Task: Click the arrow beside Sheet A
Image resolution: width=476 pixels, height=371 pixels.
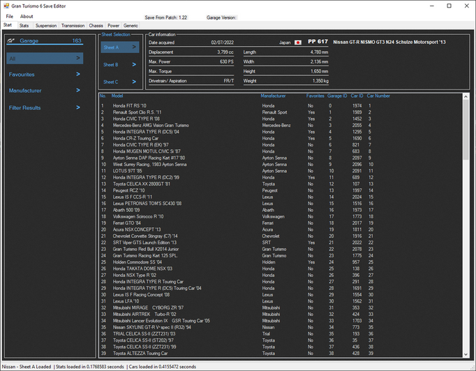Action: click(x=134, y=47)
